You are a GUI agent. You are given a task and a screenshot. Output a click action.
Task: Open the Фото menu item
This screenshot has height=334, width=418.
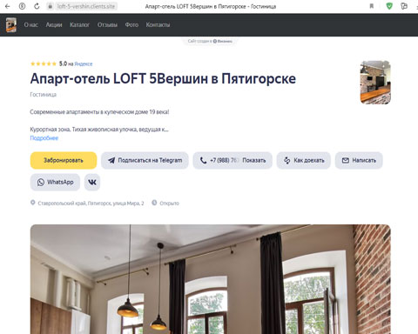click(x=131, y=25)
